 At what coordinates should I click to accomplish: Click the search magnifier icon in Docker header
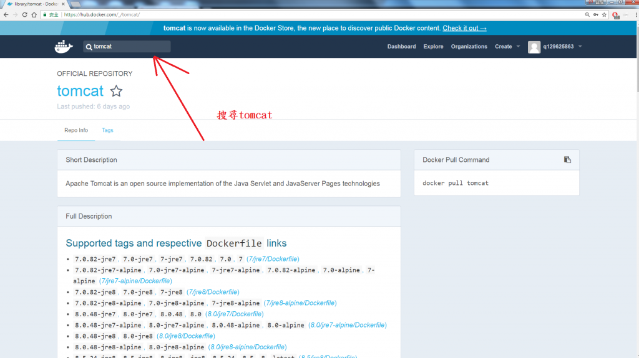pos(89,47)
